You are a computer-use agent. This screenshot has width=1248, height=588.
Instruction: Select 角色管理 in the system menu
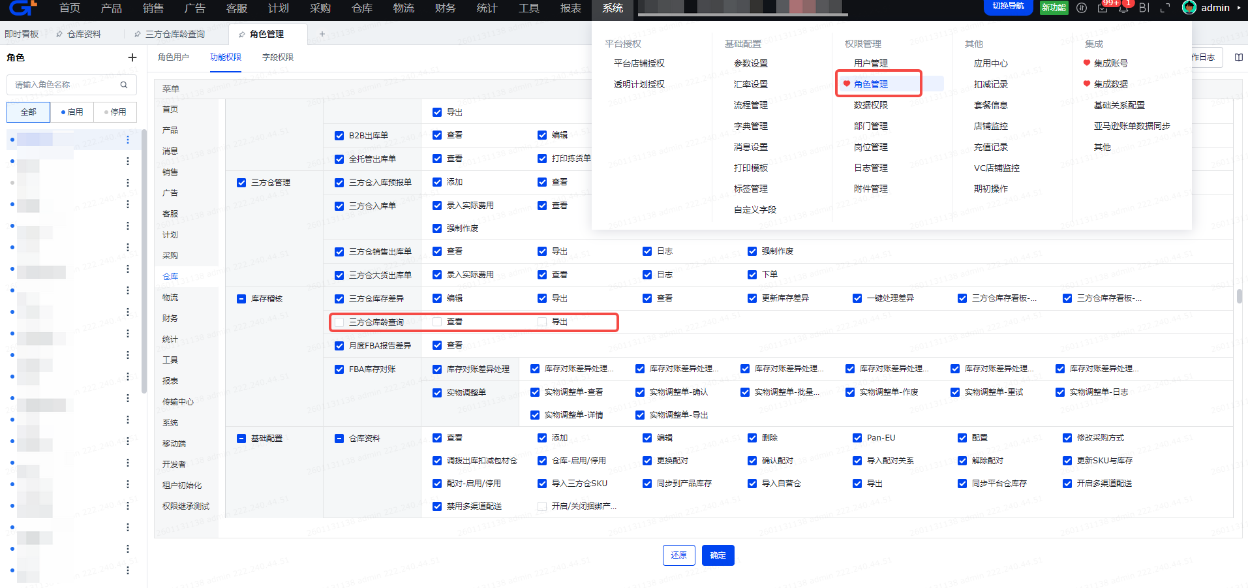click(x=870, y=84)
